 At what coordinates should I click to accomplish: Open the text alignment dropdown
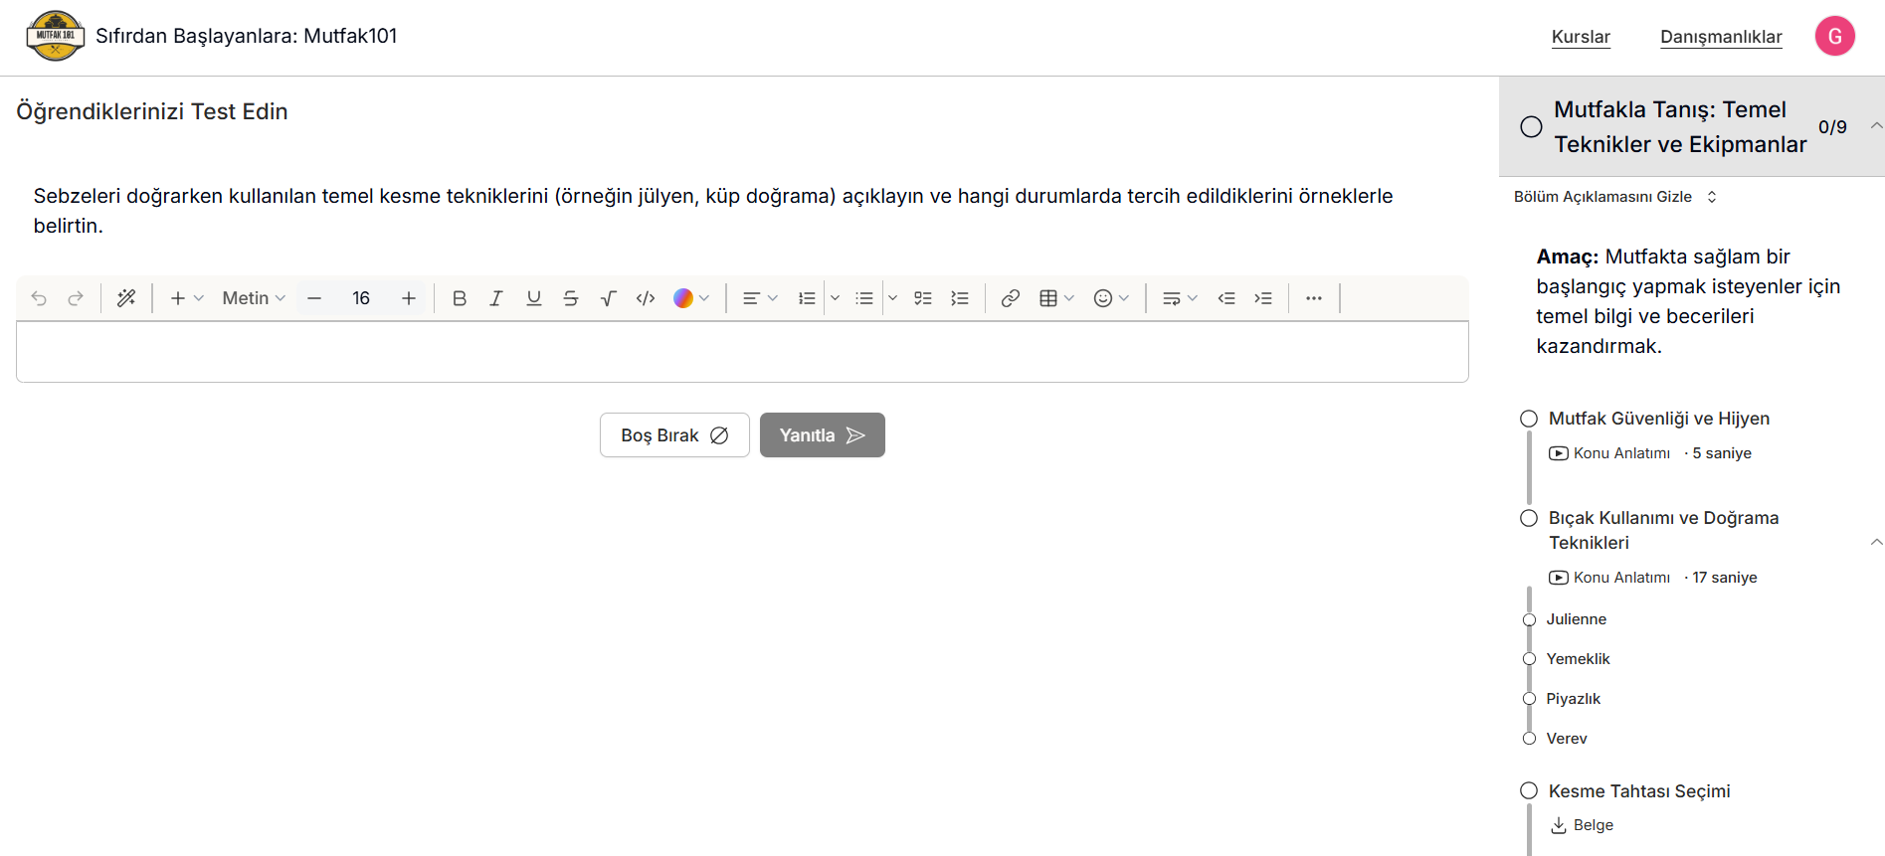point(760,298)
